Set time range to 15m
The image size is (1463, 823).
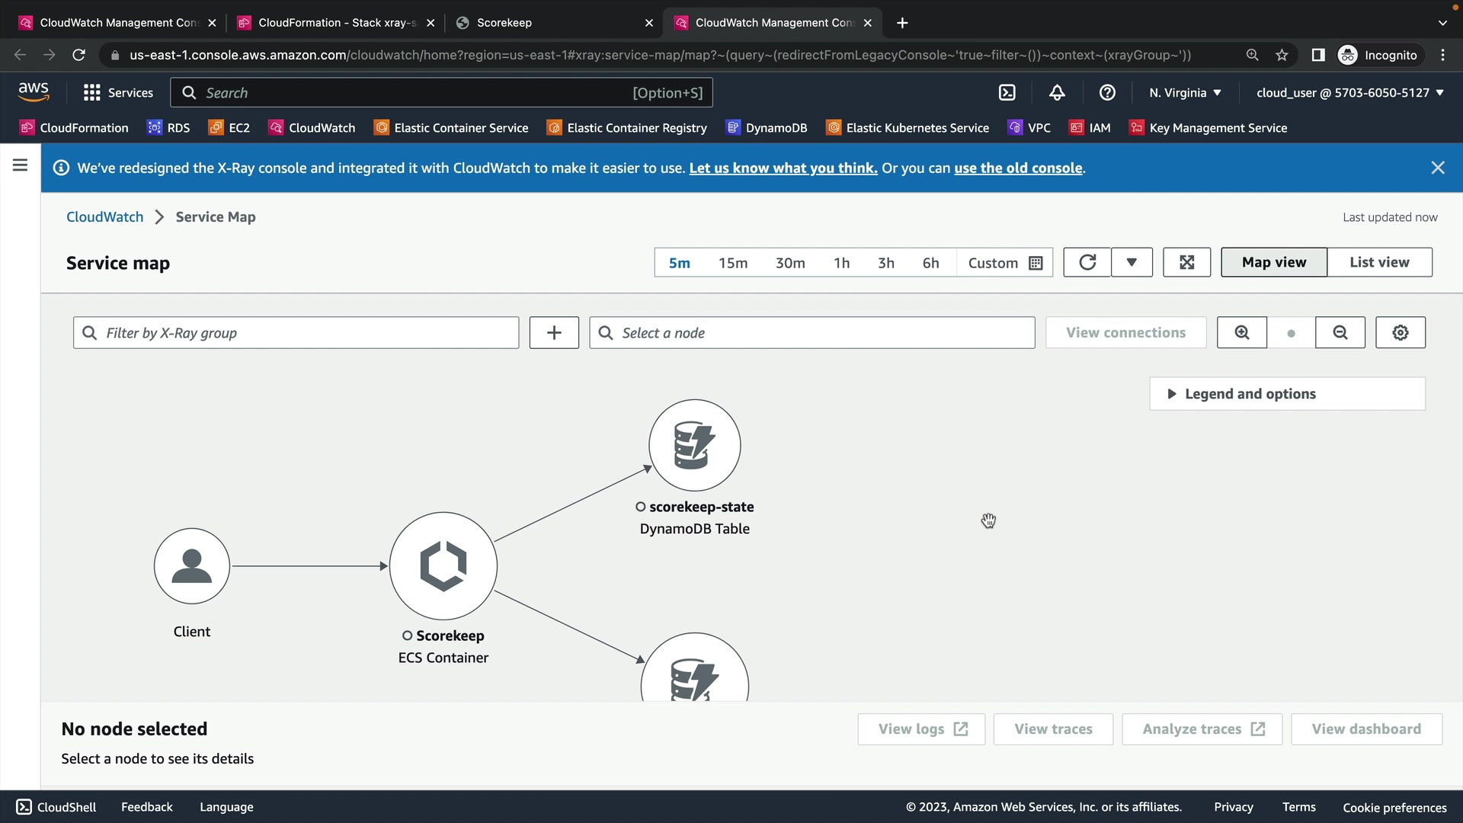(732, 263)
